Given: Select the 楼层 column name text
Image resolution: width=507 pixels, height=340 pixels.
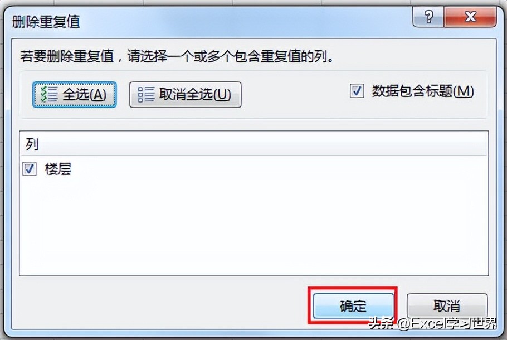Looking at the screenshot, I should [x=58, y=169].
